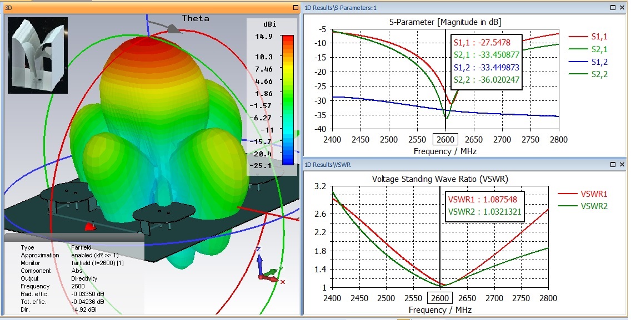Click the 3D window title bar label
Viewport: 631px width, 320px height.
coord(8,8)
